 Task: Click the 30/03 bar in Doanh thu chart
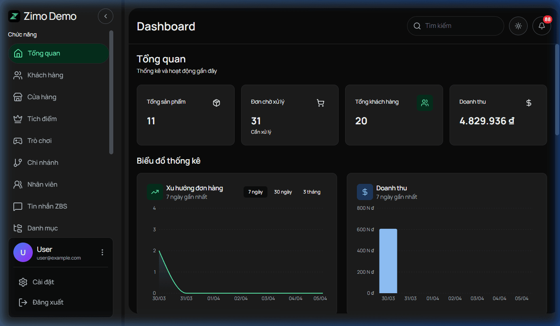(x=388, y=261)
